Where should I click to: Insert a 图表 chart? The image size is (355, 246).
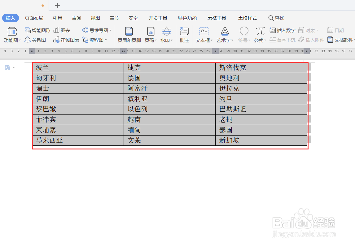[62, 30]
